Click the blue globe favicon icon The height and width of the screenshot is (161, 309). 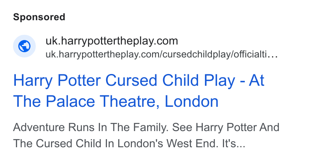tap(24, 46)
